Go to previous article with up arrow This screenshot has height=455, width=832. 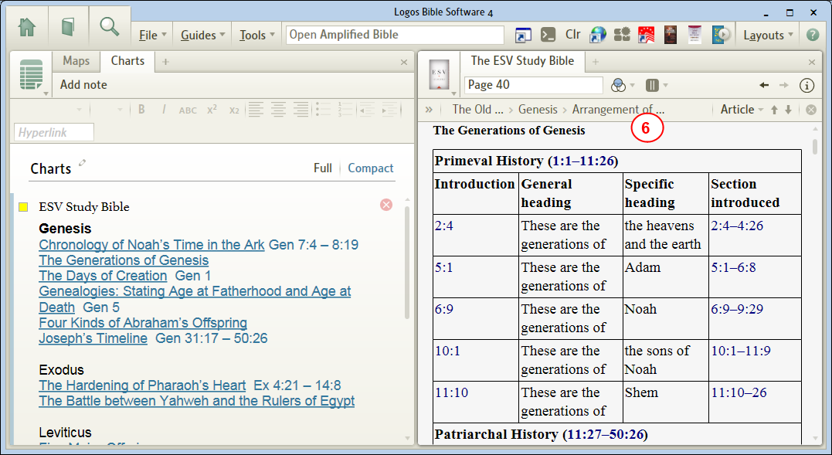point(774,110)
